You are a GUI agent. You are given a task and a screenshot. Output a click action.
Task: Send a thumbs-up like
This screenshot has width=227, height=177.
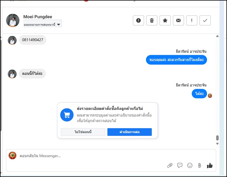click(x=210, y=165)
